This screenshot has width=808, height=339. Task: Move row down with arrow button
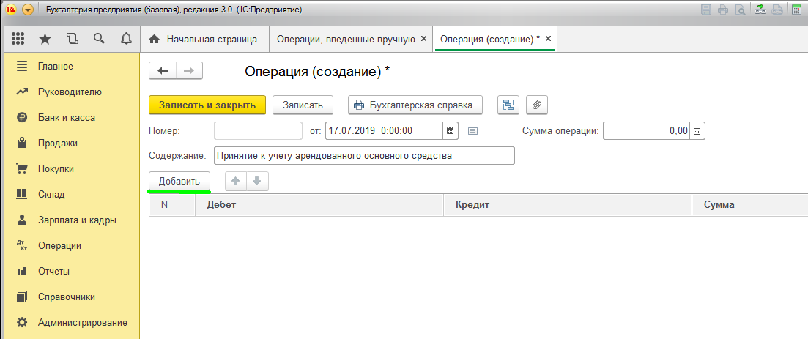257,182
